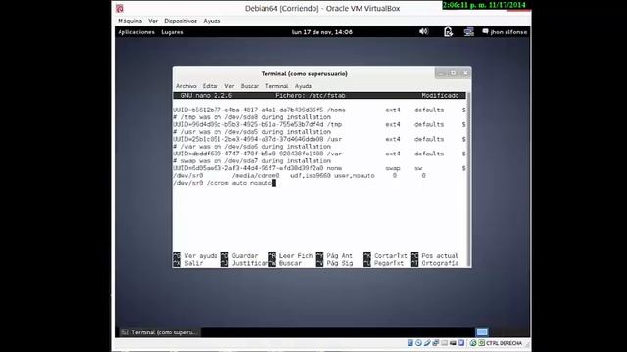The width and height of the screenshot is (627, 352).
Task: Open terminal Archivo menu
Action: [x=186, y=86]
